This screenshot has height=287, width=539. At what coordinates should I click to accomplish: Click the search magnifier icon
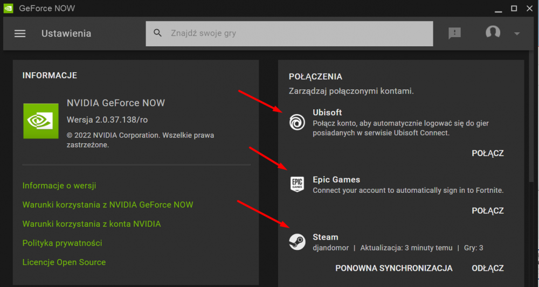coord(158,33)
